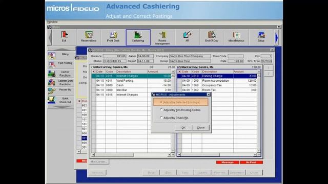Open Fast Posting in the side panel
This screenshot has width=328, height=184.
pos(60,64)
